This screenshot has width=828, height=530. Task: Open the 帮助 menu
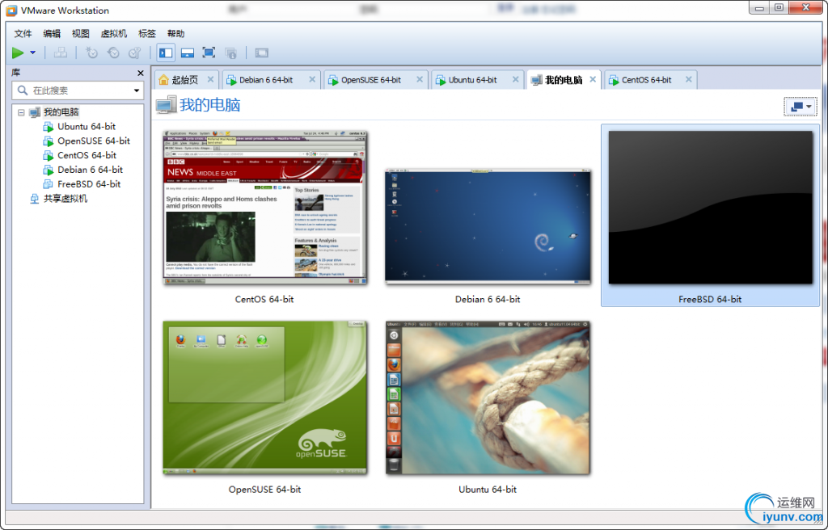click(175, 34)
